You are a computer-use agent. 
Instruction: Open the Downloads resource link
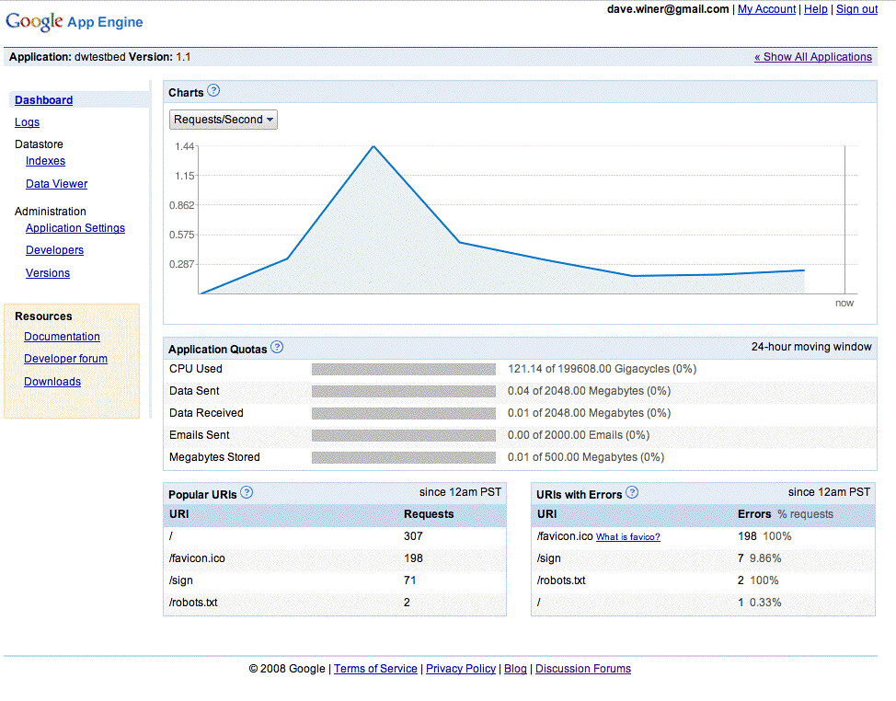click(x=52, y=382)
